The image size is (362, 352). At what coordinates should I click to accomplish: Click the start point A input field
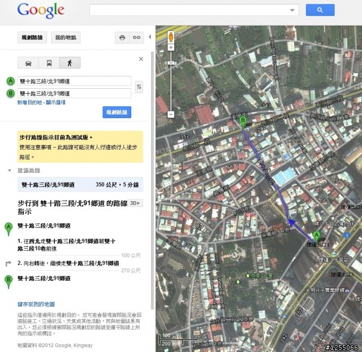click(74, 81)
